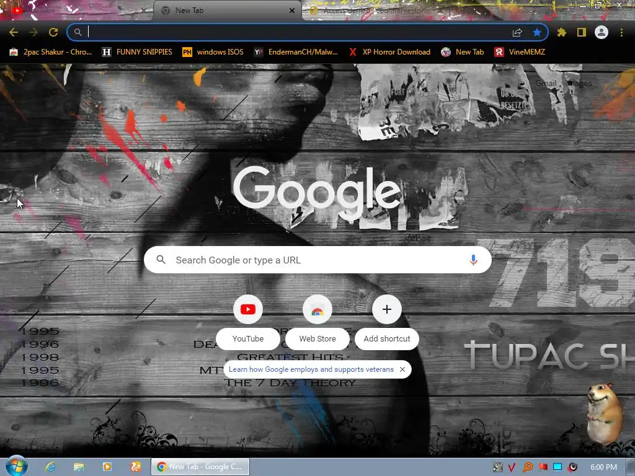This screenshot has height=476, width=635.
Task: Click the Show desktop strip
Action: click(631, 467)
